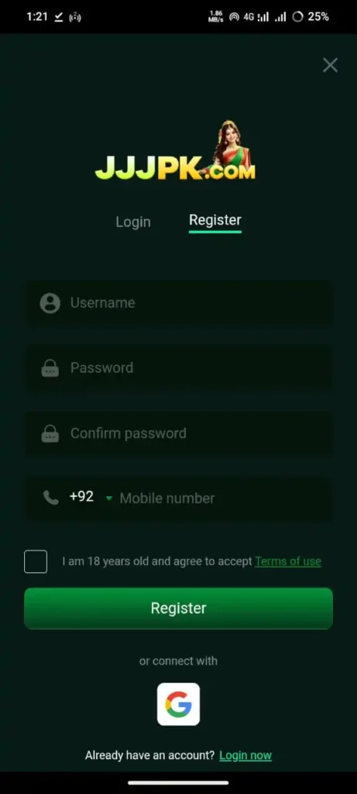Screen dimensions: 357x794
Task: Click the lock icon beside Confirm password
Action: [50, 433]
